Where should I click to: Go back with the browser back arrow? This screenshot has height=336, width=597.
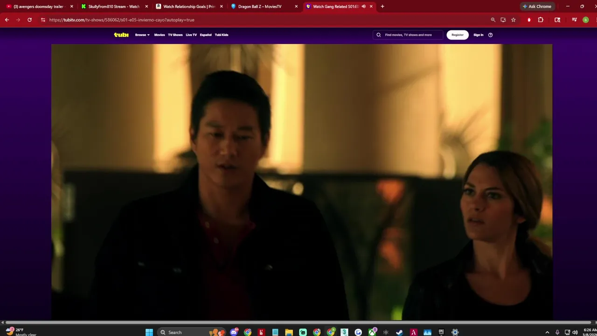click(7, 20)
